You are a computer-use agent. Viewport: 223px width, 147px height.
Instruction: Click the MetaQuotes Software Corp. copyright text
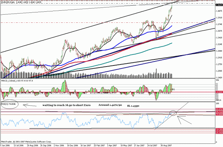click(26, 142)
